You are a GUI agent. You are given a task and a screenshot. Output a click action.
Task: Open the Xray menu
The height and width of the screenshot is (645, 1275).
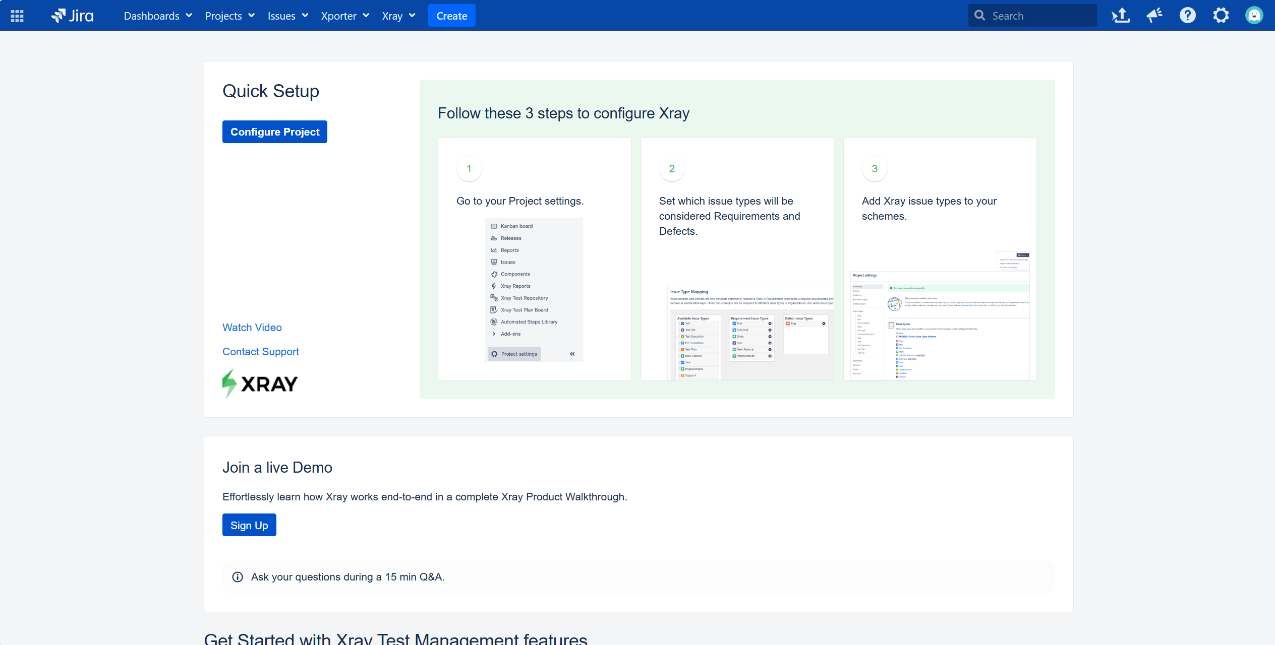pos(398,16)
